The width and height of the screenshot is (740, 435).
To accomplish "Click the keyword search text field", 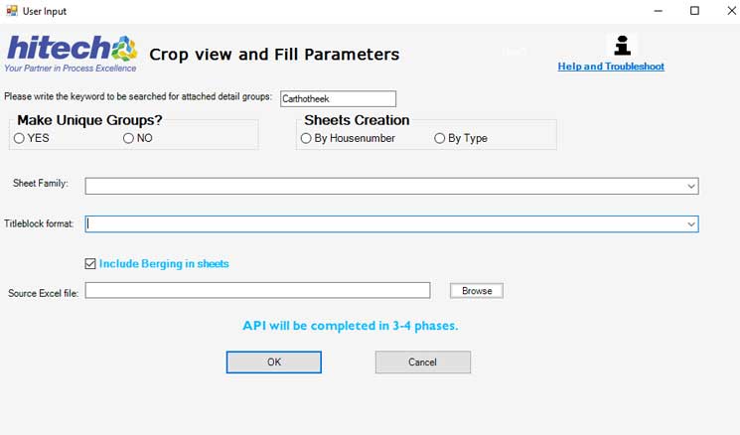I will click(x=338, y=98).
